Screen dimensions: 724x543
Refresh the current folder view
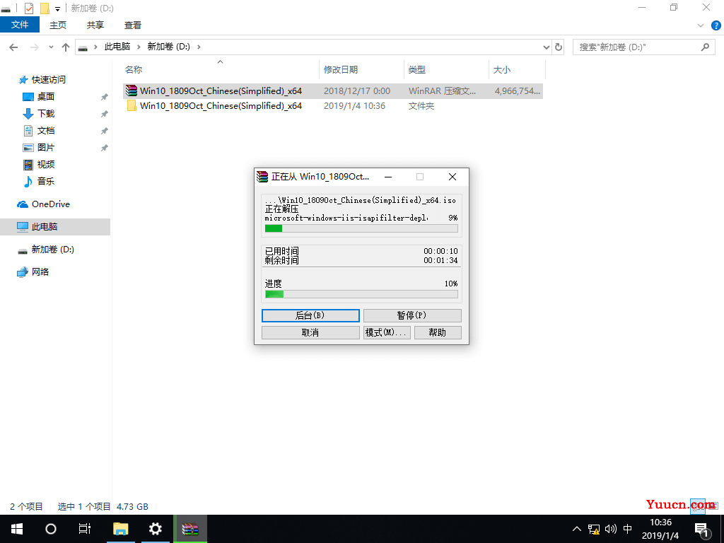[x=559, y=47]
